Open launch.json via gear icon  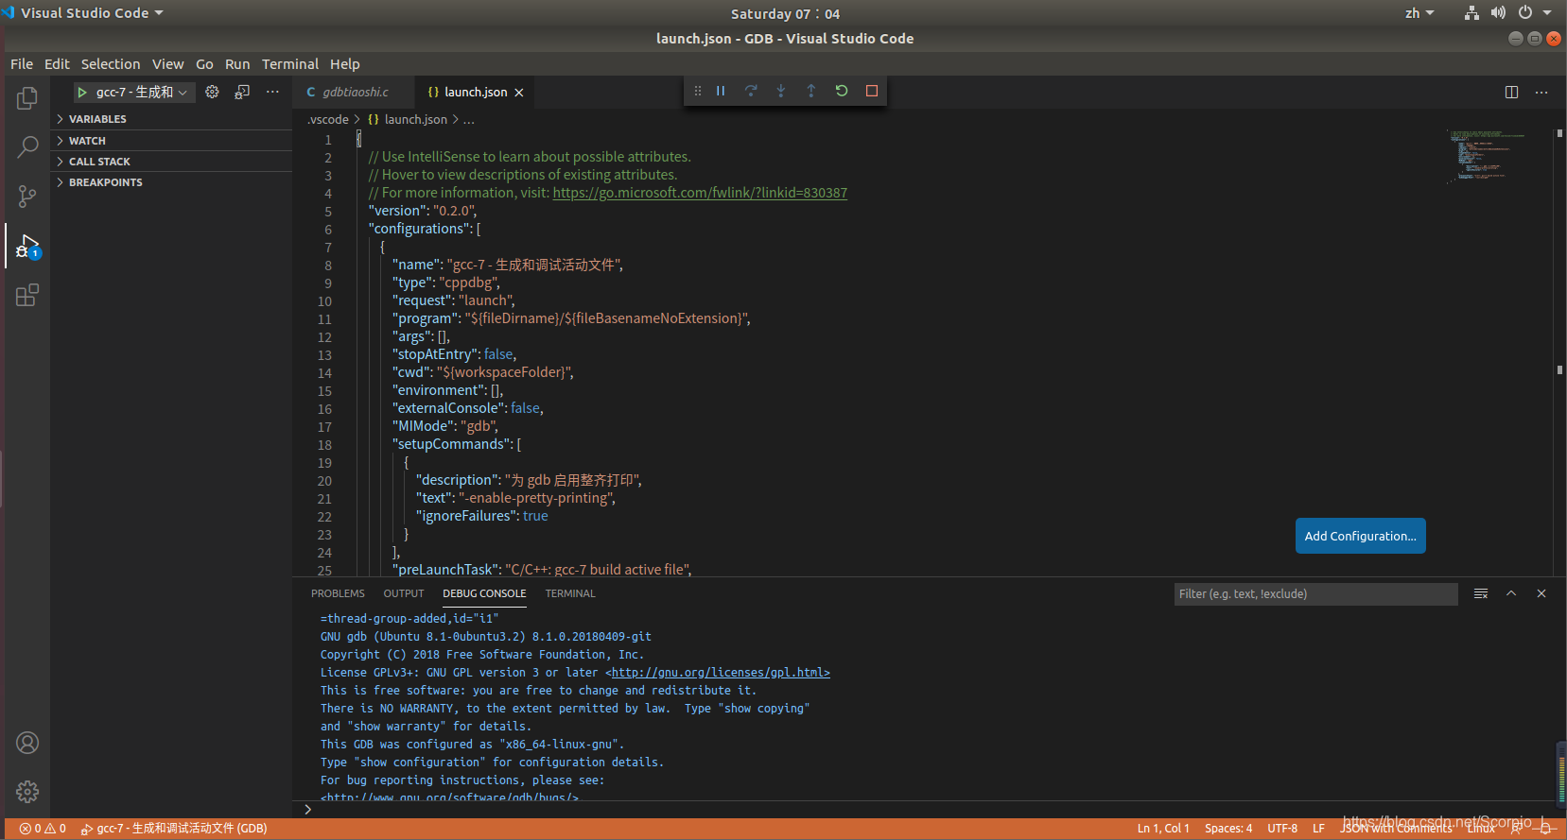(212, 92)
